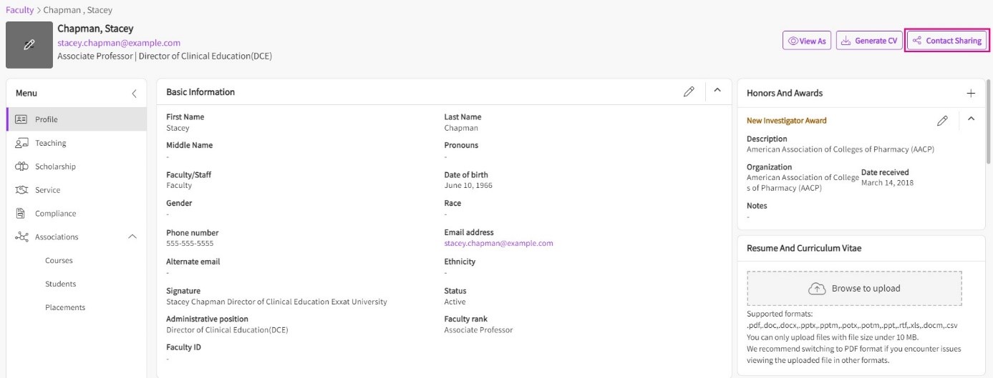The height and width of the screenshot is (378, 993).
Task: Open Students under Associations
Action: click(x=60, y=284)
